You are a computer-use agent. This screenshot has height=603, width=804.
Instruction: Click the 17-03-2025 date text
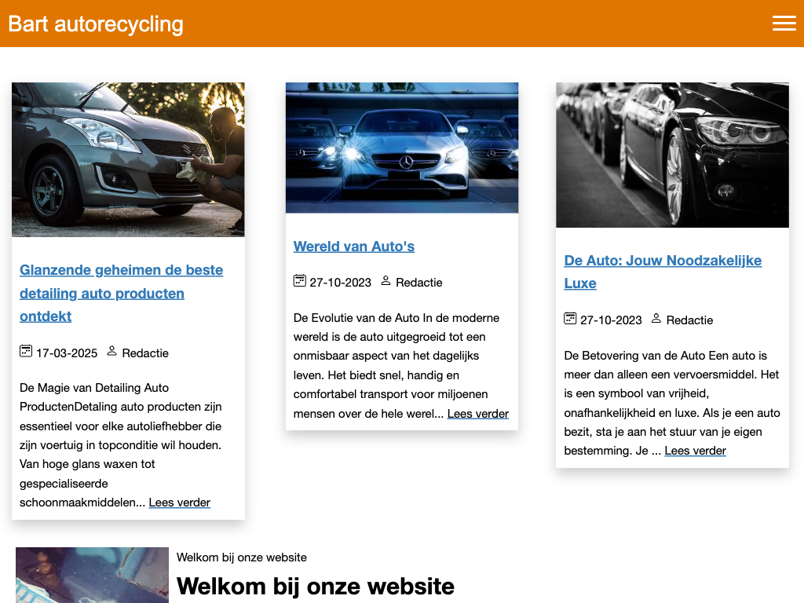(67, 353)
